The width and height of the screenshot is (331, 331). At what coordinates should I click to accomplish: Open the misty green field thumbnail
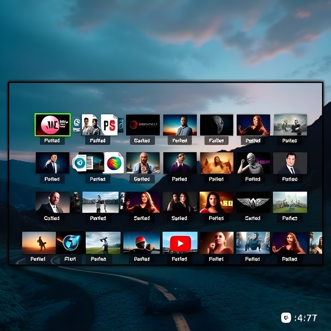click(x=290, y=202)
